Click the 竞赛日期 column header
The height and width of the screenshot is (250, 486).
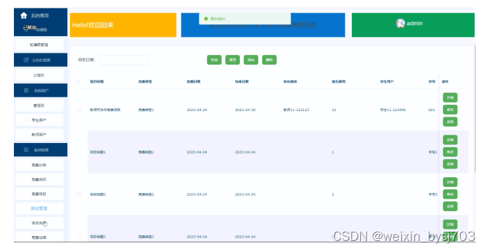[193, 82]
